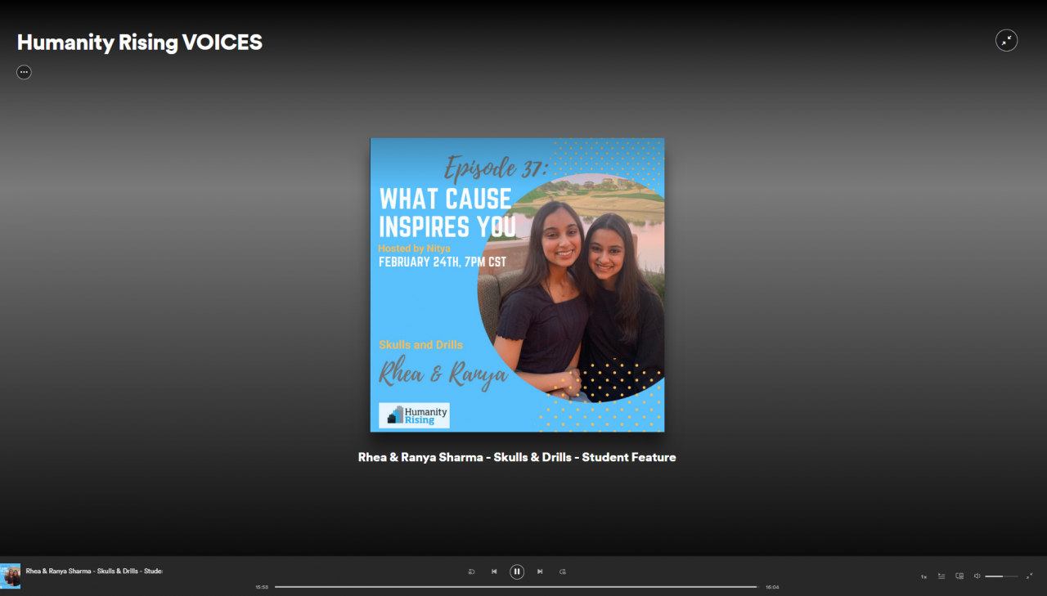
Task: Collapse full-screen view with top-right circle button
Action: [1006, 40]
